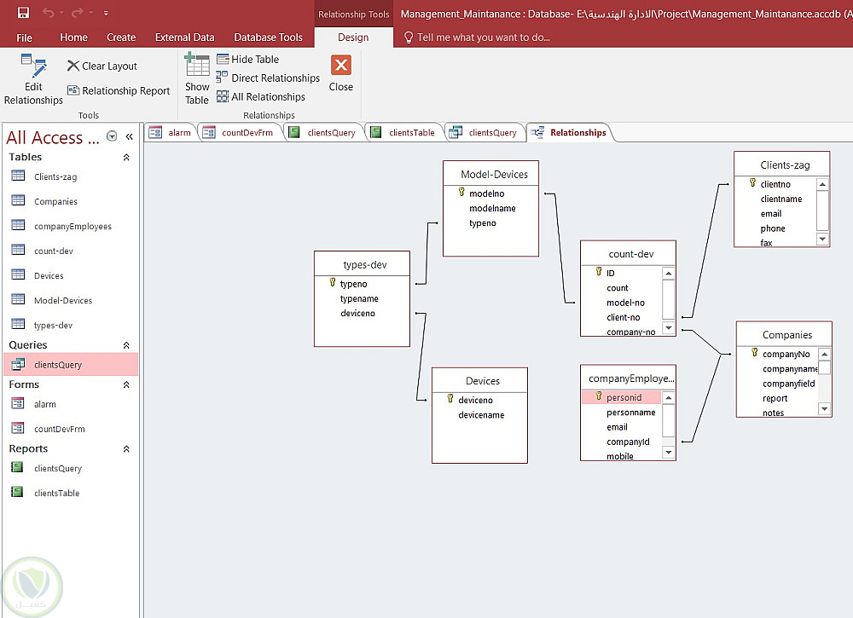The height and width of the screenshot is (618, 853).
Task: Collapse the Reports group
Action: [126, 449]
